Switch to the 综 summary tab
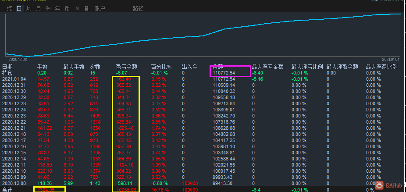The width and height of the screenshot is (406, 192). (x=9, y=8)
